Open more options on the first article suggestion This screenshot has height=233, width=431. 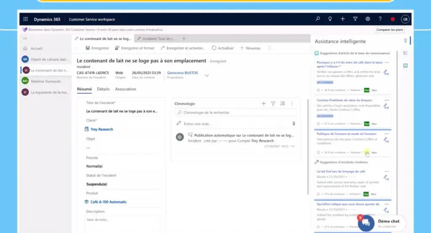point(386,63)
